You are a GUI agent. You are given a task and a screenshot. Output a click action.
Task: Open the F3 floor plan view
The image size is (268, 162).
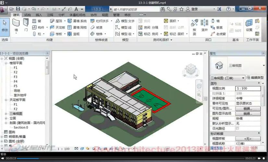tap(16, 77)
